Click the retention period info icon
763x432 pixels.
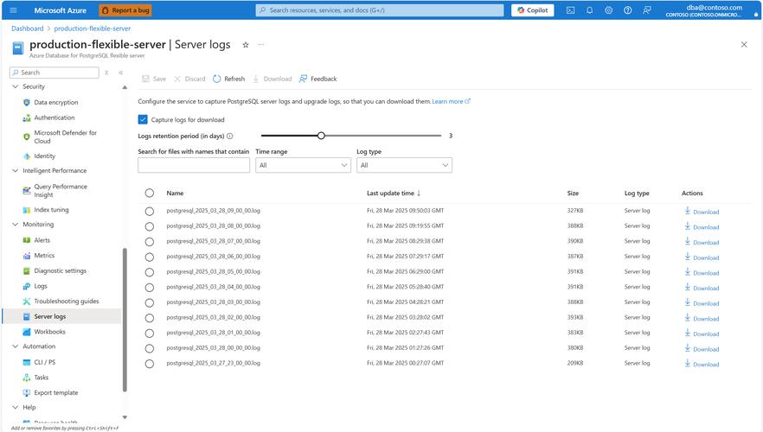click(230, 136)
